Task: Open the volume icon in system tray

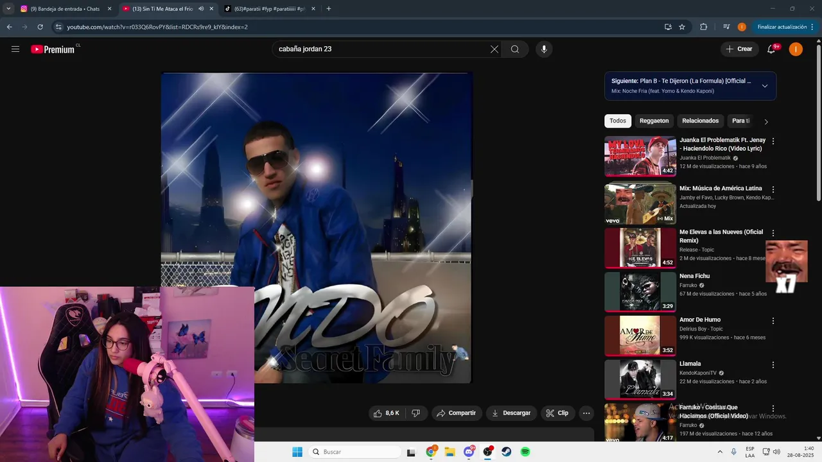Action: (x=776, y=452)
